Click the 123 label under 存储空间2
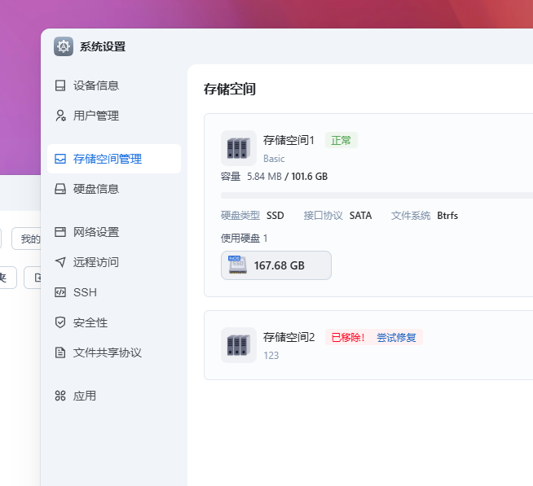The width and height of the screenshot is (533, 486). pos(271,356)
